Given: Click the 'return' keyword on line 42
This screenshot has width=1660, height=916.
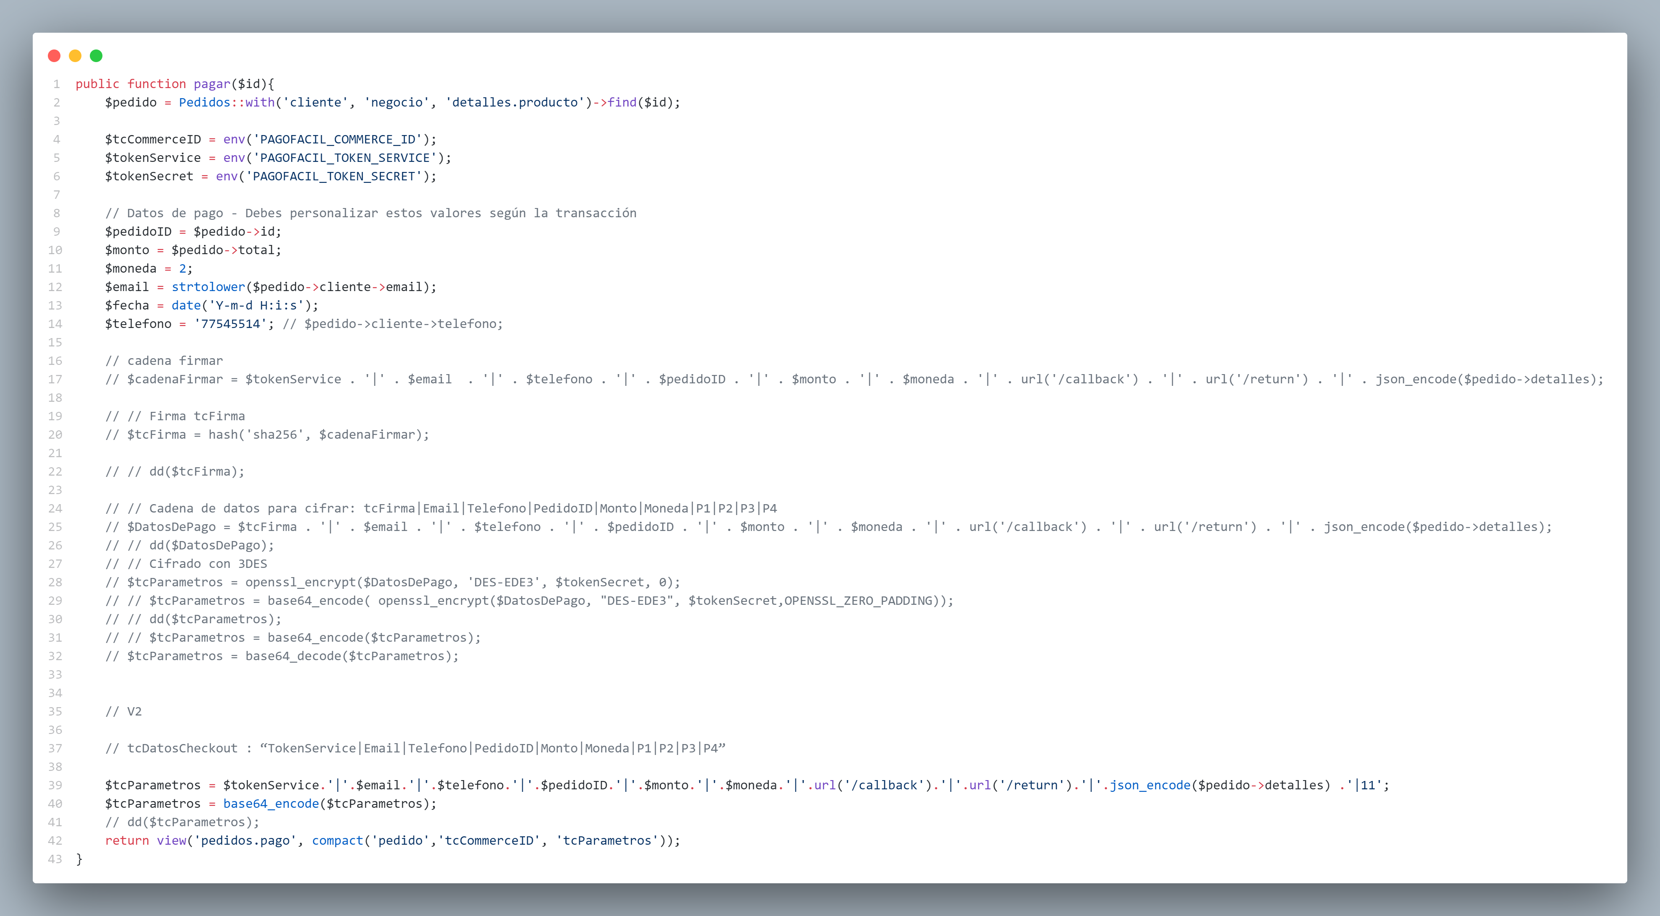Looking at the screenshot, I should [127, 841].
